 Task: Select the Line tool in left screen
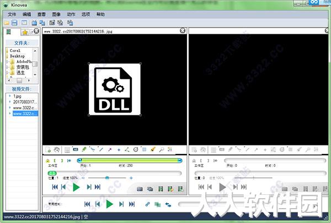(101, 149)
